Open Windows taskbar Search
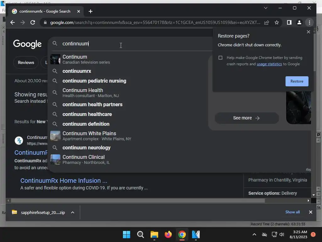The width and height of the screenshot is (322, 242). pos(141,234)
